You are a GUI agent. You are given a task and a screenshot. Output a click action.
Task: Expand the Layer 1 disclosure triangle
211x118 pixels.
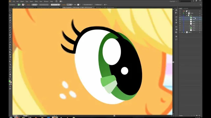click(185, 32)
